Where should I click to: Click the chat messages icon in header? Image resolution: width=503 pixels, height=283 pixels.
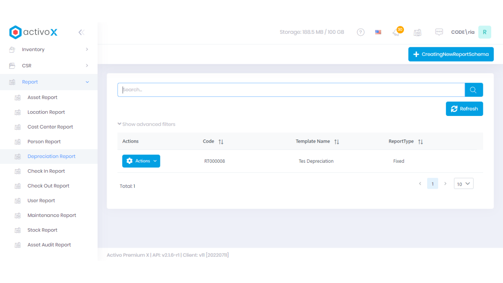click(x=439, y=32)
